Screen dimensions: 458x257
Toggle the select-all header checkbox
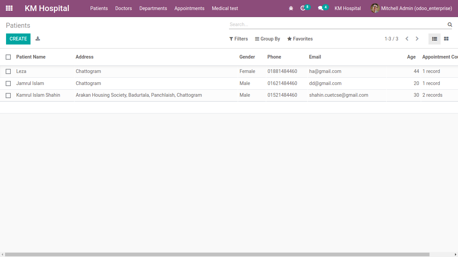point(8,57)
